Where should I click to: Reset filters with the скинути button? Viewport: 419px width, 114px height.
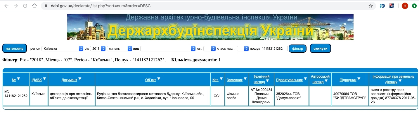coord(321,49)
